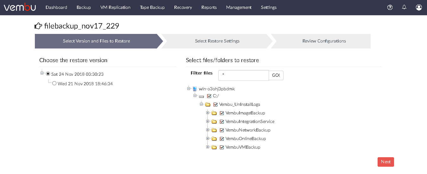Click the VembuOnlineBackup folder icon
Viewport: 427px width, 174px height.
[x=214, y=139]
